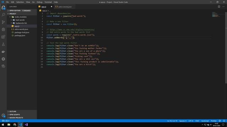
Task: Open the More Actions ellipsis in the editor title
Action: coord(223,7)
